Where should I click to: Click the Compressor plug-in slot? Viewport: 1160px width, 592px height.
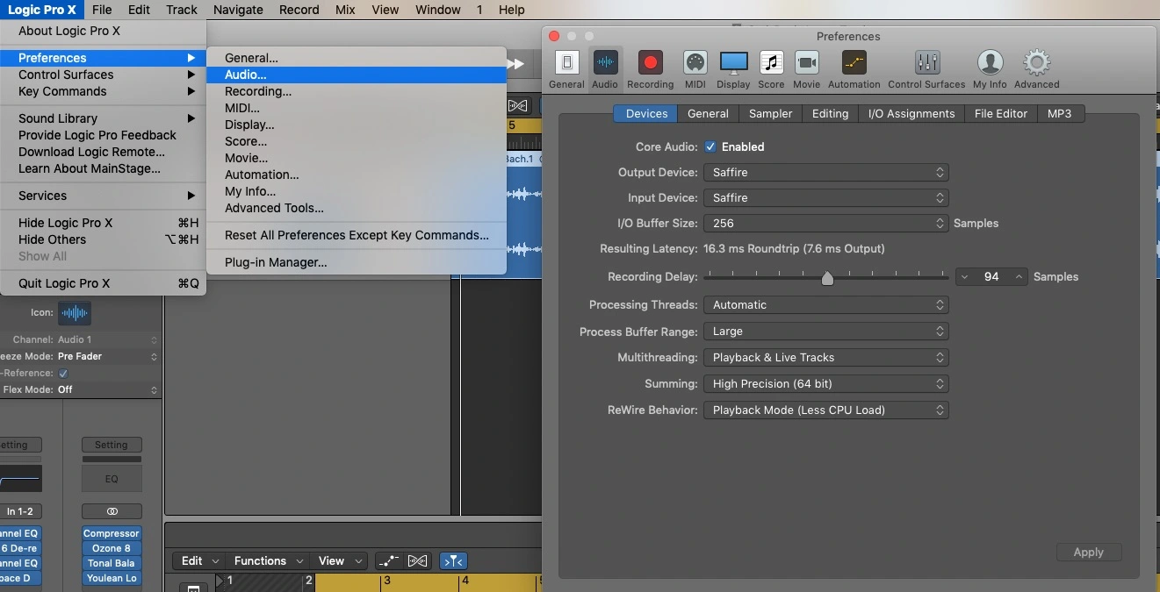point(112,533)
